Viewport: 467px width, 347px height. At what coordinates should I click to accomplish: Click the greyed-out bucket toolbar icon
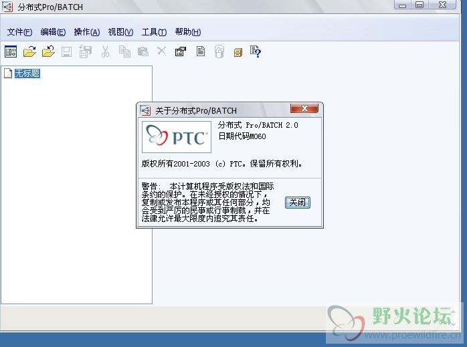219,51
